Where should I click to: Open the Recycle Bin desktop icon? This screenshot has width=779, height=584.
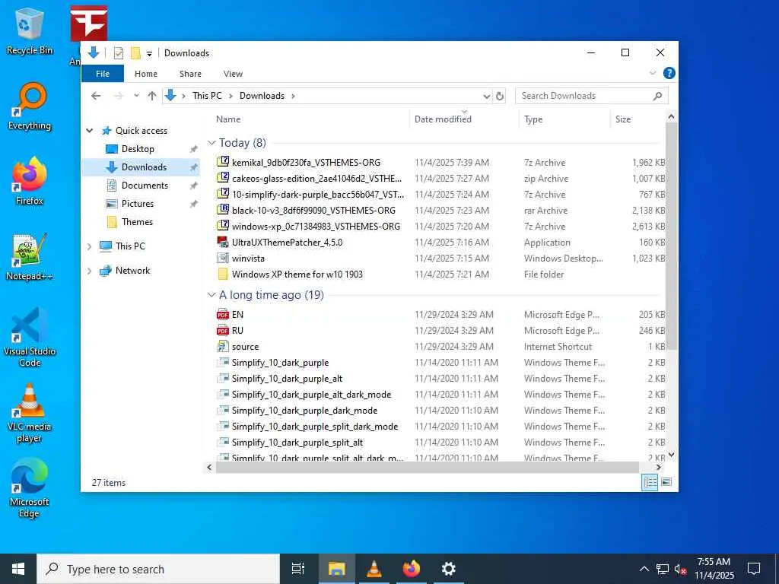pos(29,30)
